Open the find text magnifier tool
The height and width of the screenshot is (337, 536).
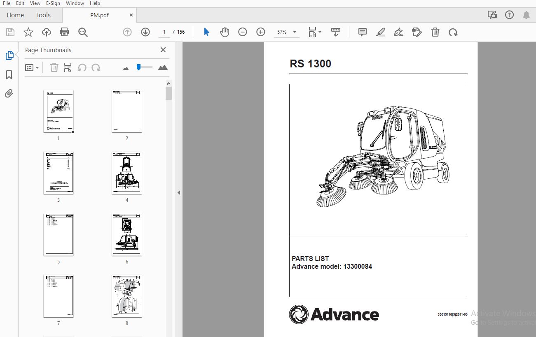click(x=83, y=32)
